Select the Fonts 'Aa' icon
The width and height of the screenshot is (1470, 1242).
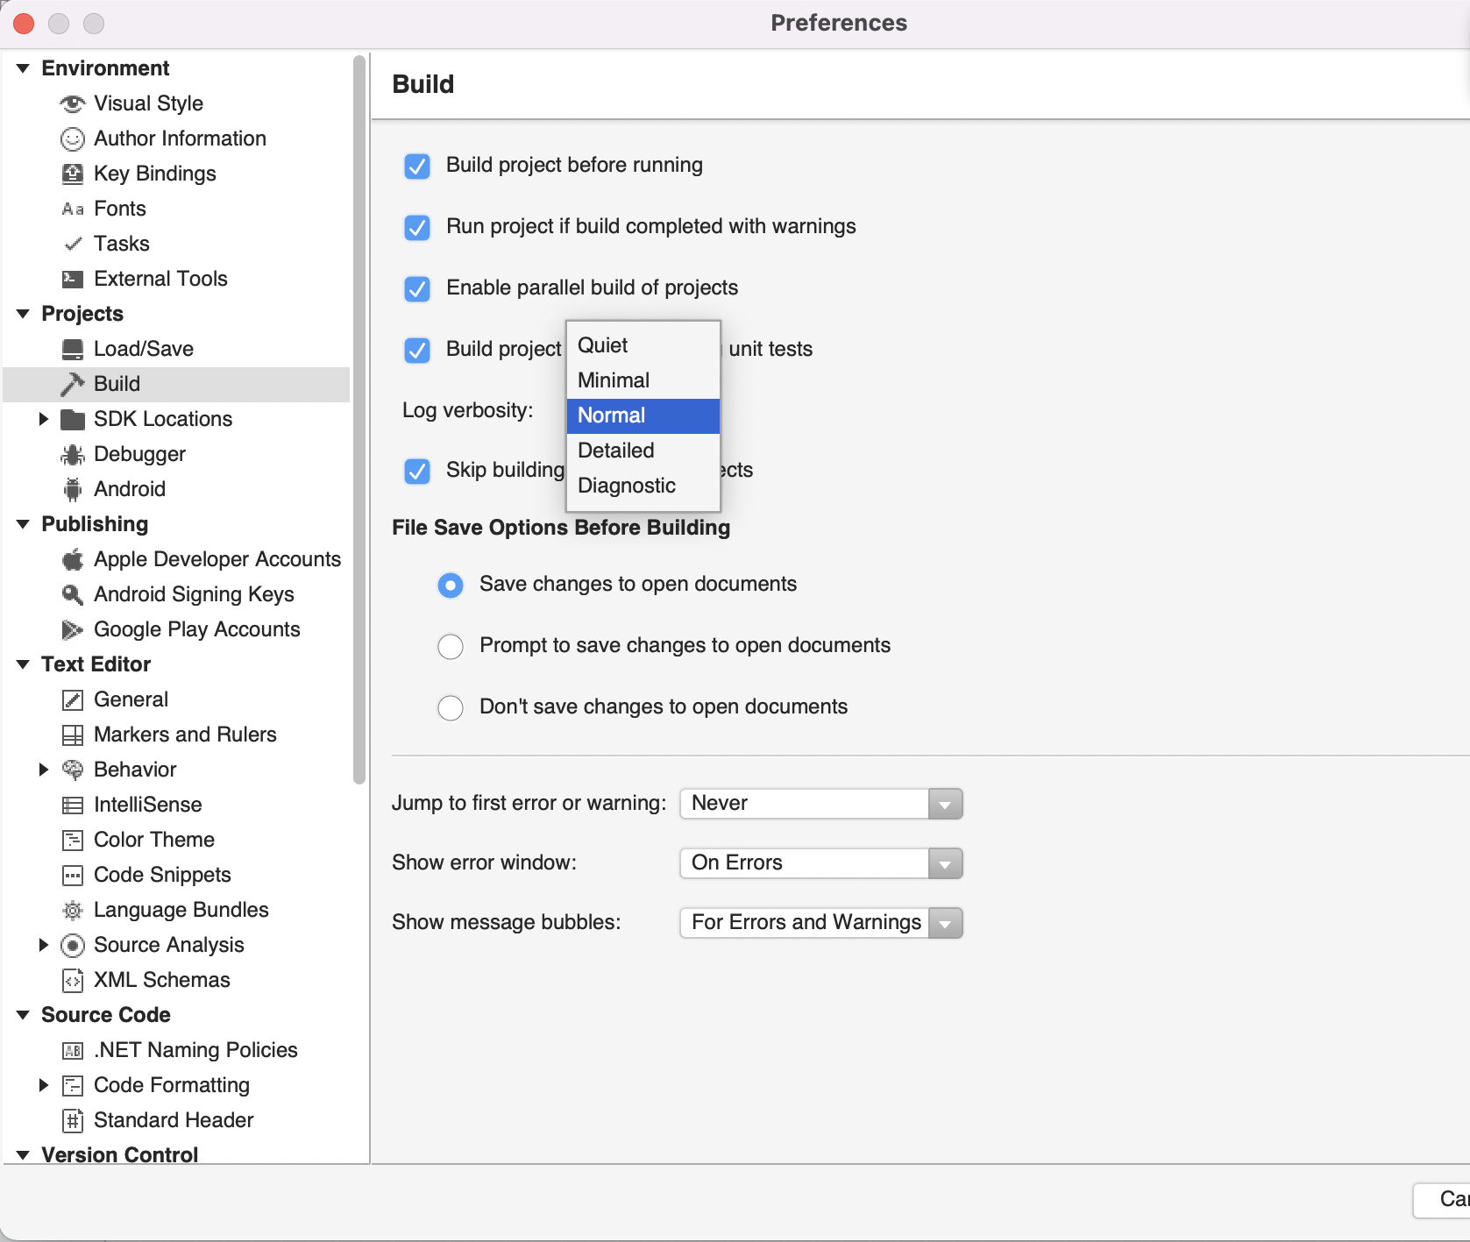tap(72, 209)
